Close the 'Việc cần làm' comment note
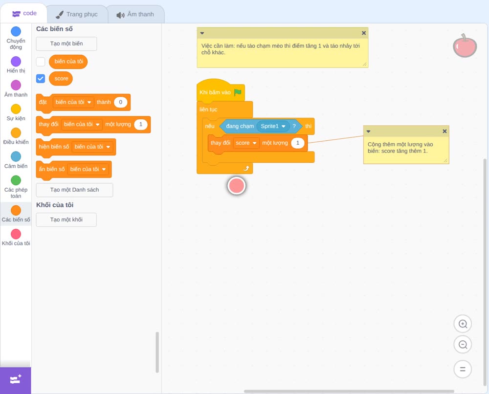The image size is (489, 394). pyautogui.click(x=364, y=33)
